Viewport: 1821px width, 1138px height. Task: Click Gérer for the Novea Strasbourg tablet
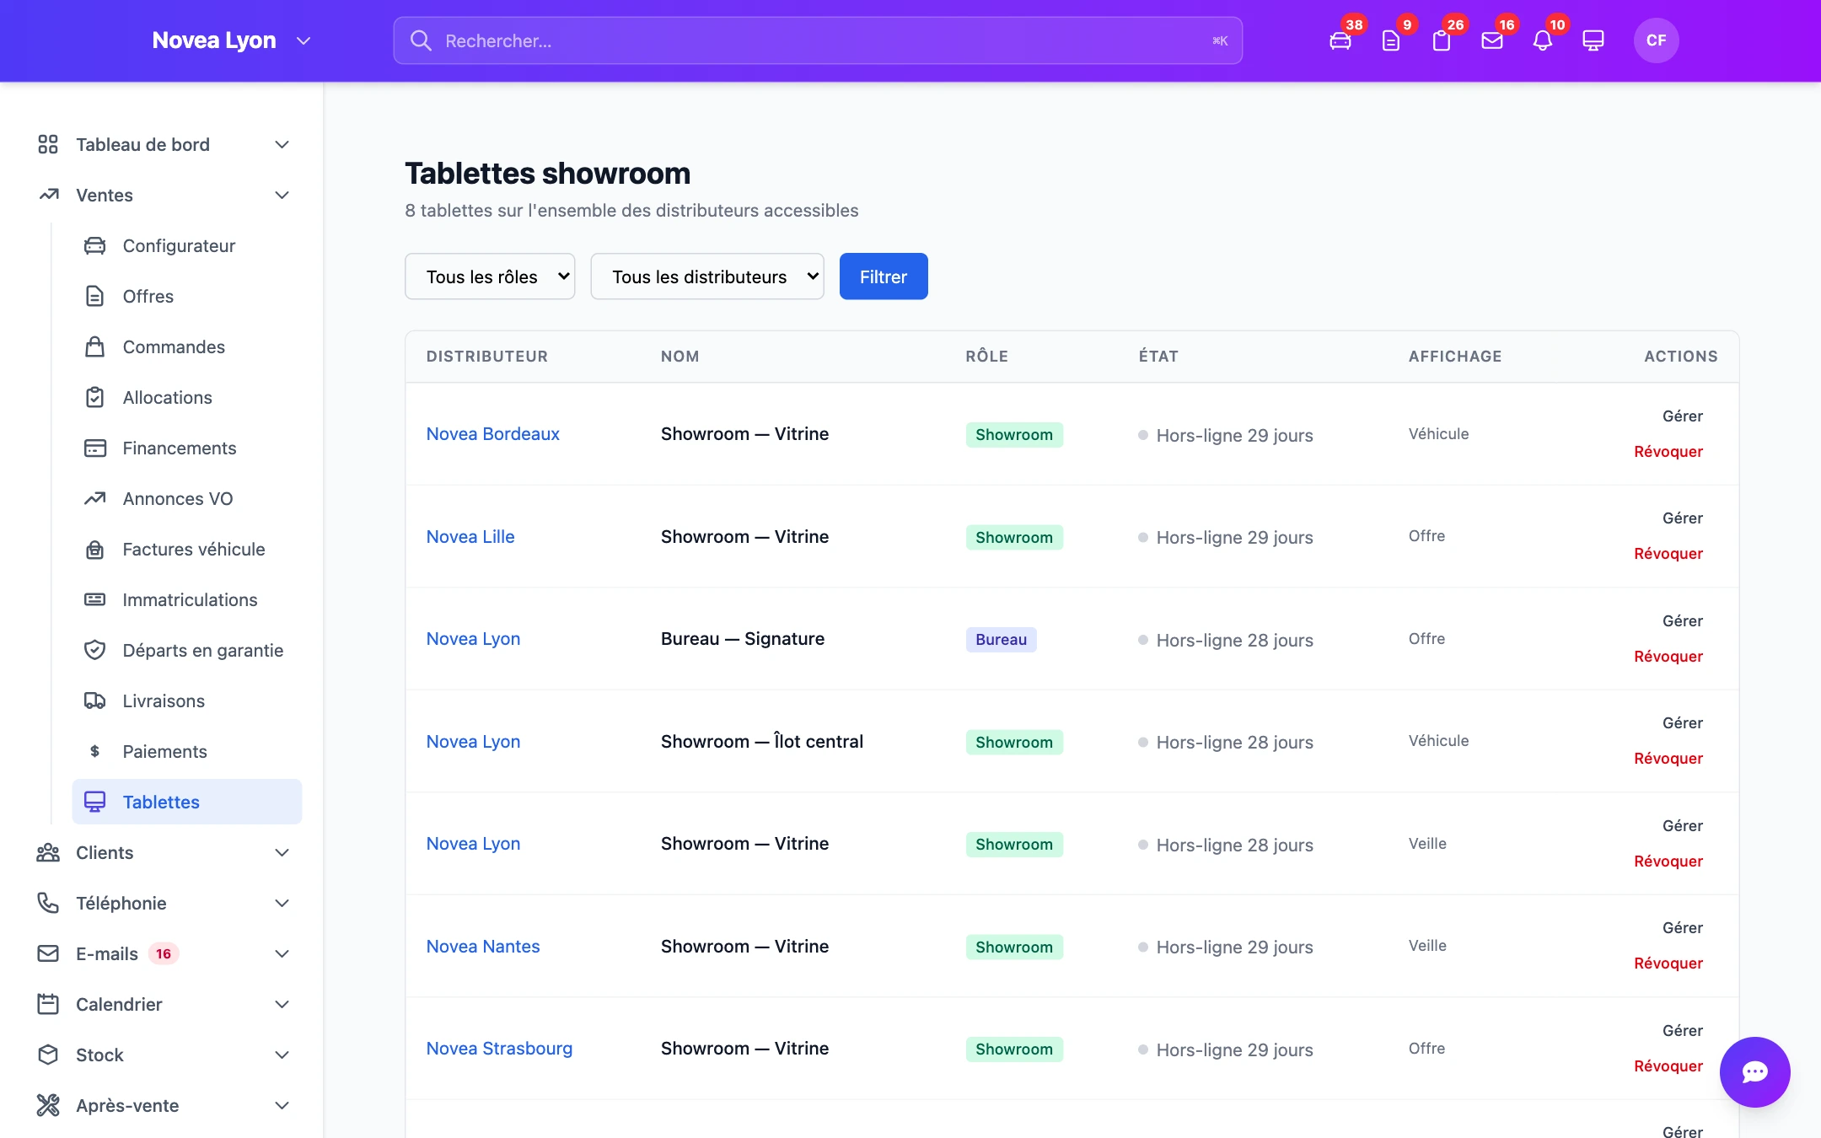(x=1683, y=1031)
